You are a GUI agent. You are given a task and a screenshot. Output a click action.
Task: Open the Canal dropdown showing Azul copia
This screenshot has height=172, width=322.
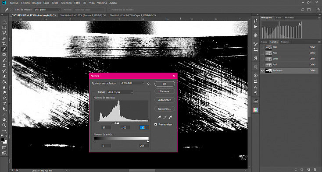coord(120,92)
